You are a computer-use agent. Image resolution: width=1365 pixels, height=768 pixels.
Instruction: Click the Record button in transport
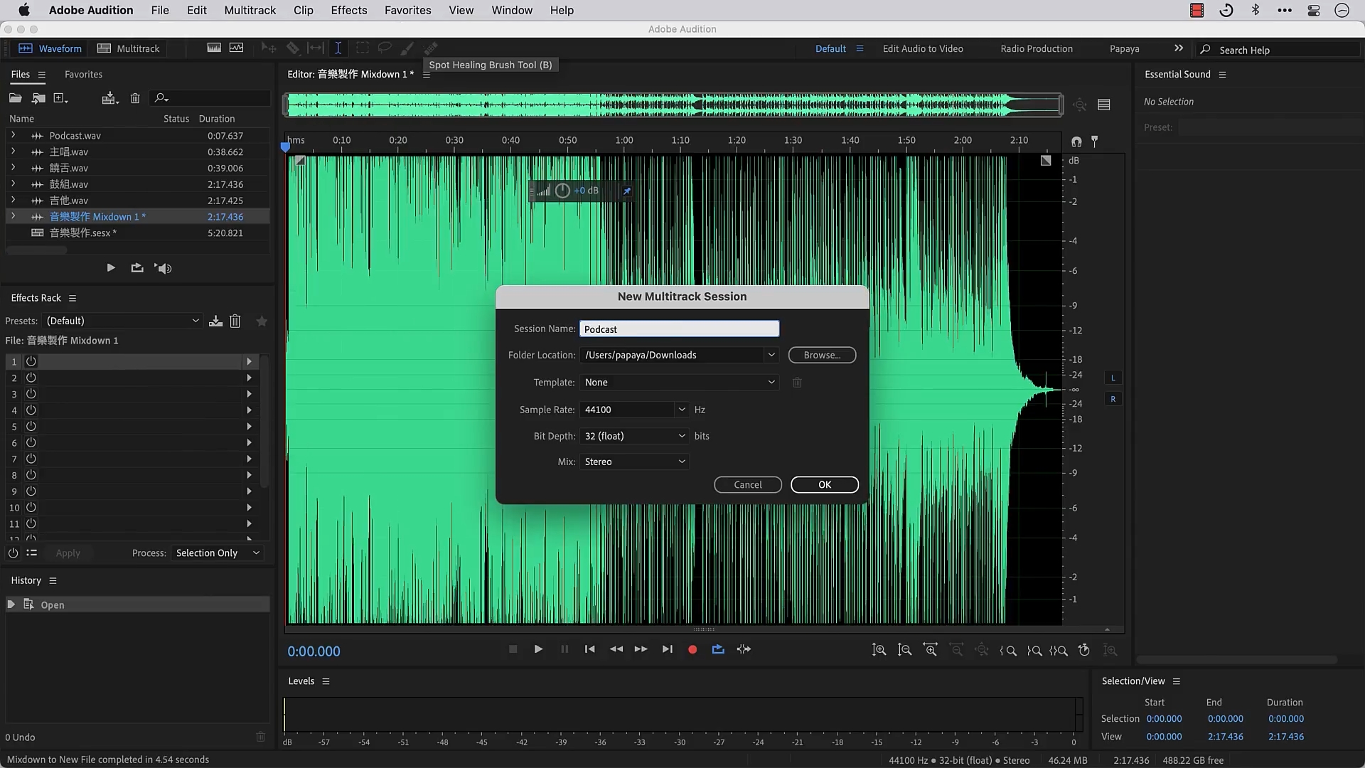pyautogui.click(x=692, y=649)
